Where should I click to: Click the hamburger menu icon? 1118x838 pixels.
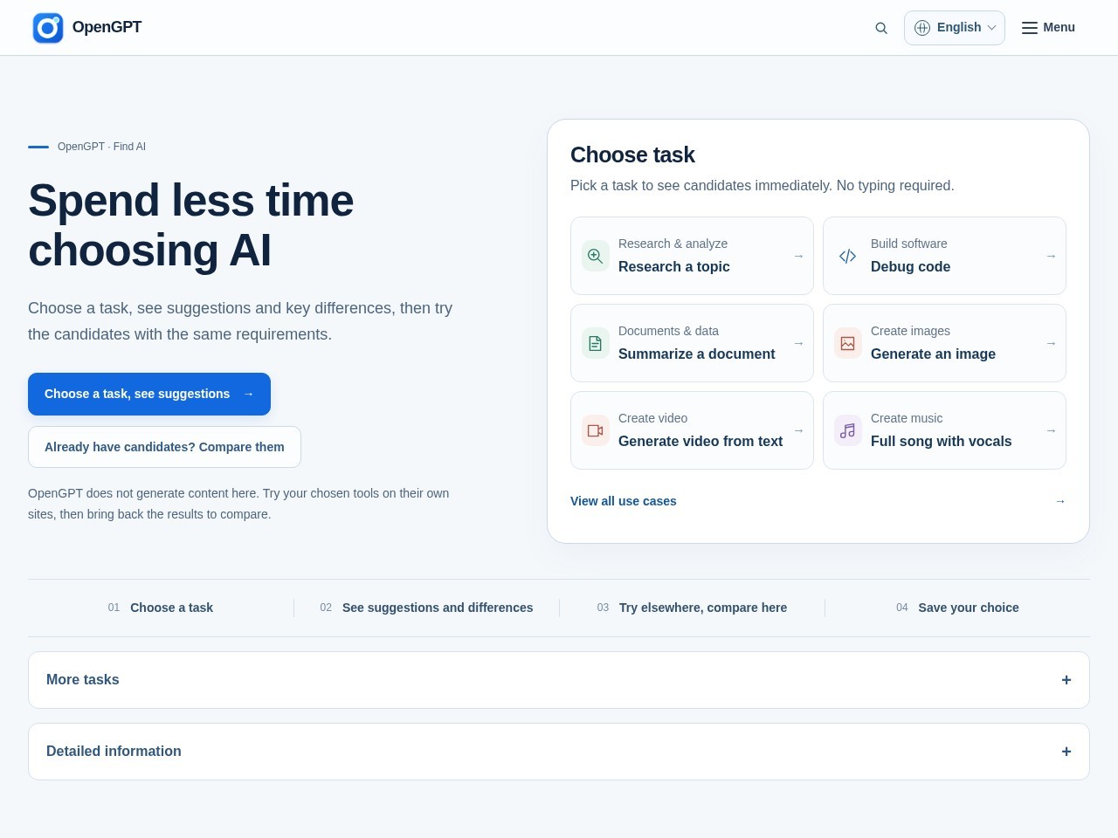click(1030, 28)
